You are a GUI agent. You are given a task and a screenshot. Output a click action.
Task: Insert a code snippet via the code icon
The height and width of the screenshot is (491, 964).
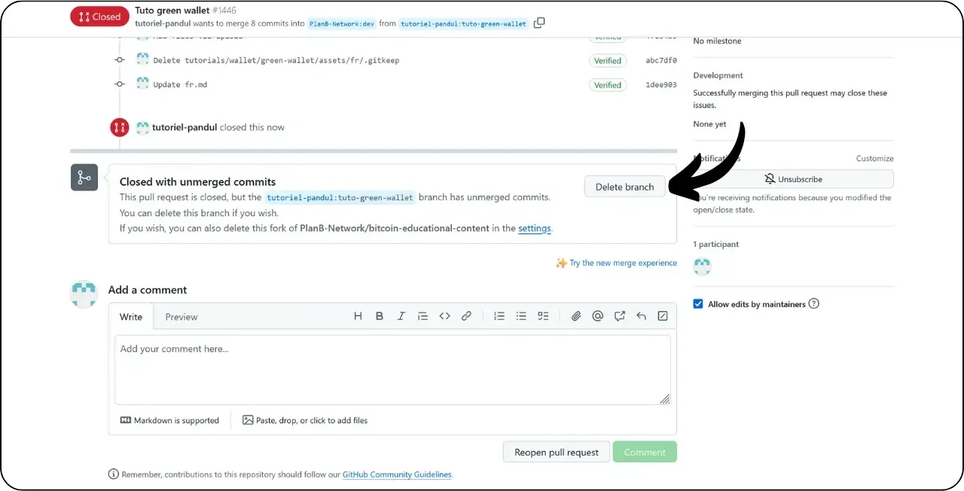(444, 316)
